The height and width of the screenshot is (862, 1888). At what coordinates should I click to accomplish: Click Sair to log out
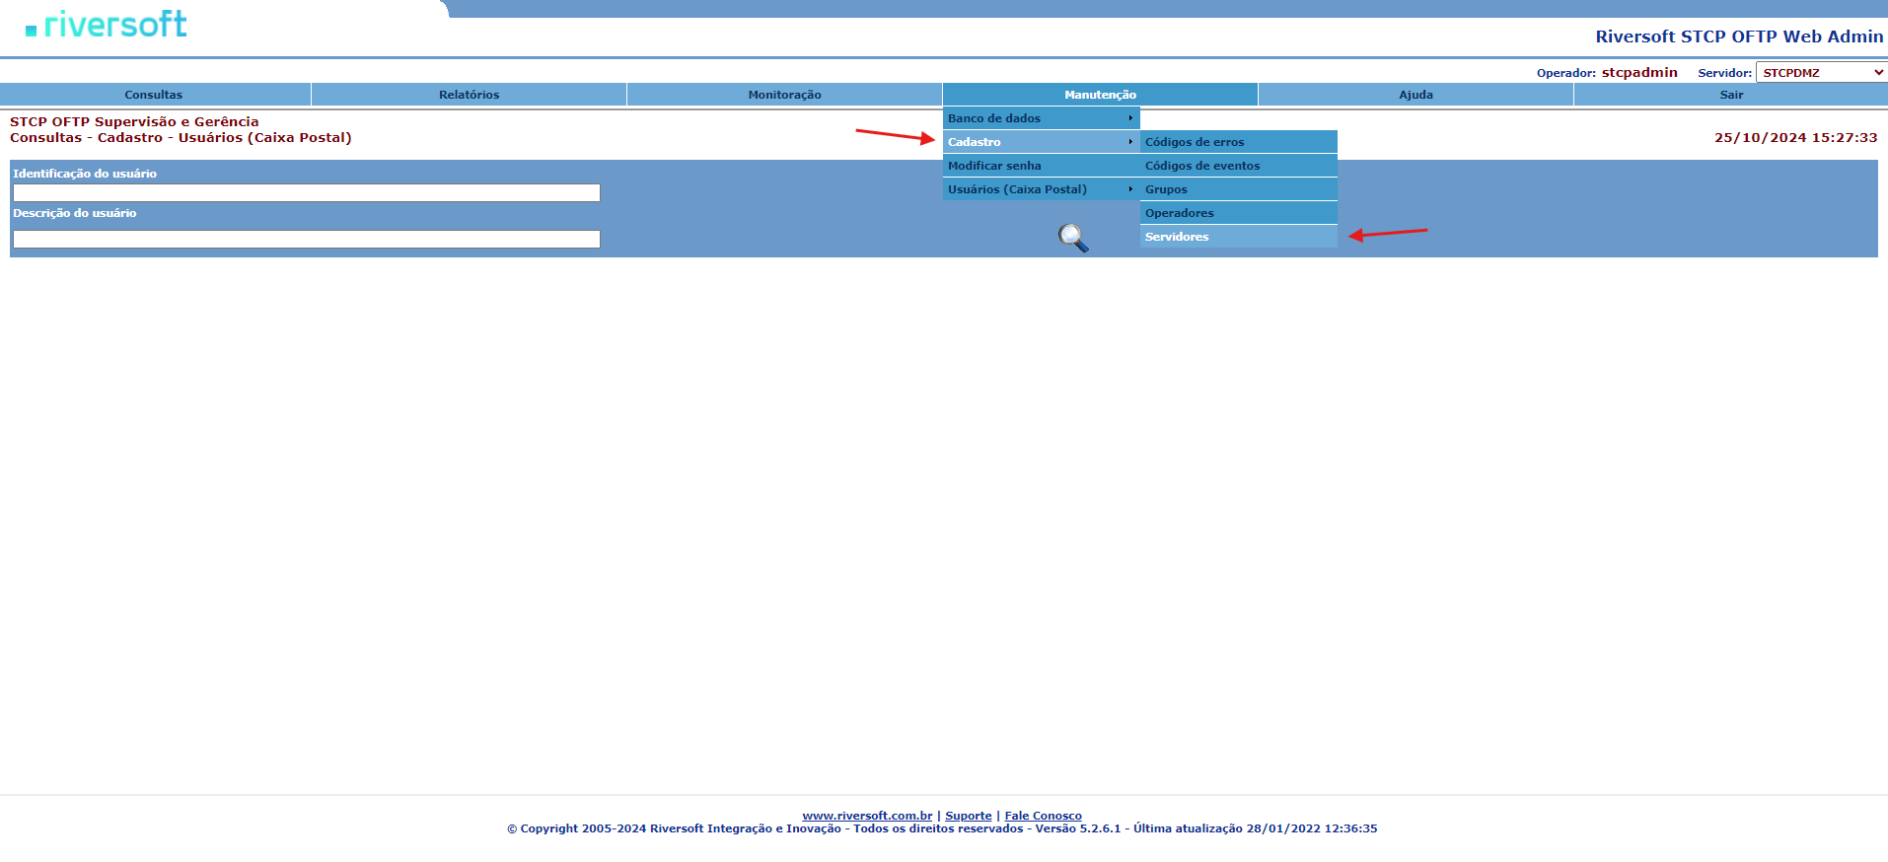1731,95
